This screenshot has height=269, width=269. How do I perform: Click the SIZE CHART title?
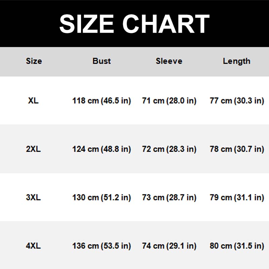point(134,24)
